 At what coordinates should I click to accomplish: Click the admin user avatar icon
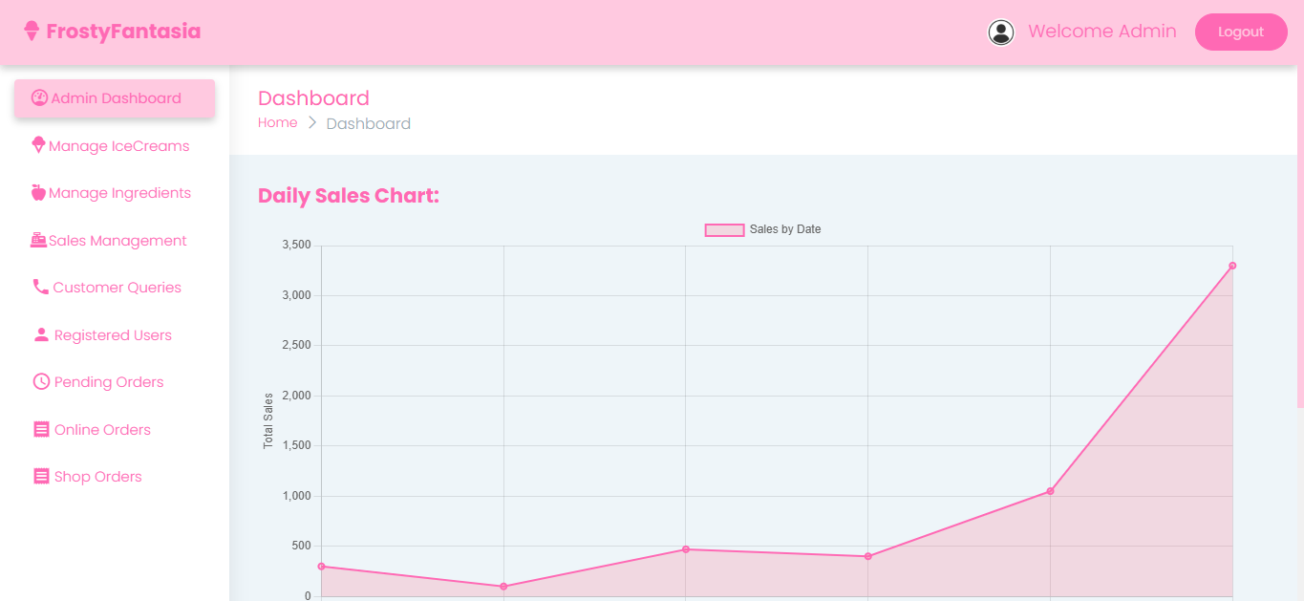[1000, 32]
